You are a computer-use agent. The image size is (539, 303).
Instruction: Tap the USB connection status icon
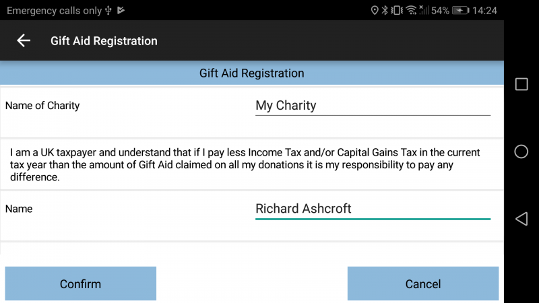click(108, 10)
